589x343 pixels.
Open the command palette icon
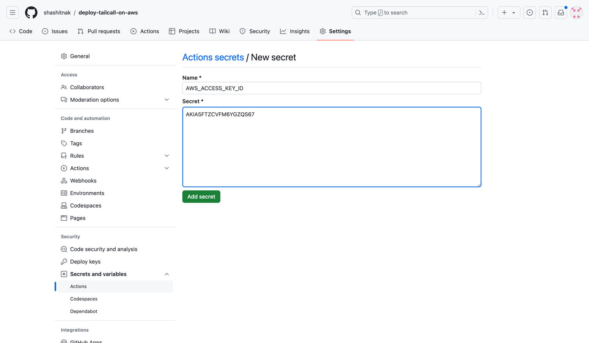coord(482,12)
